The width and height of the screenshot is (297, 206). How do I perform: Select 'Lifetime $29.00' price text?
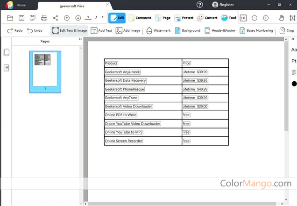(x=195, y=107)
